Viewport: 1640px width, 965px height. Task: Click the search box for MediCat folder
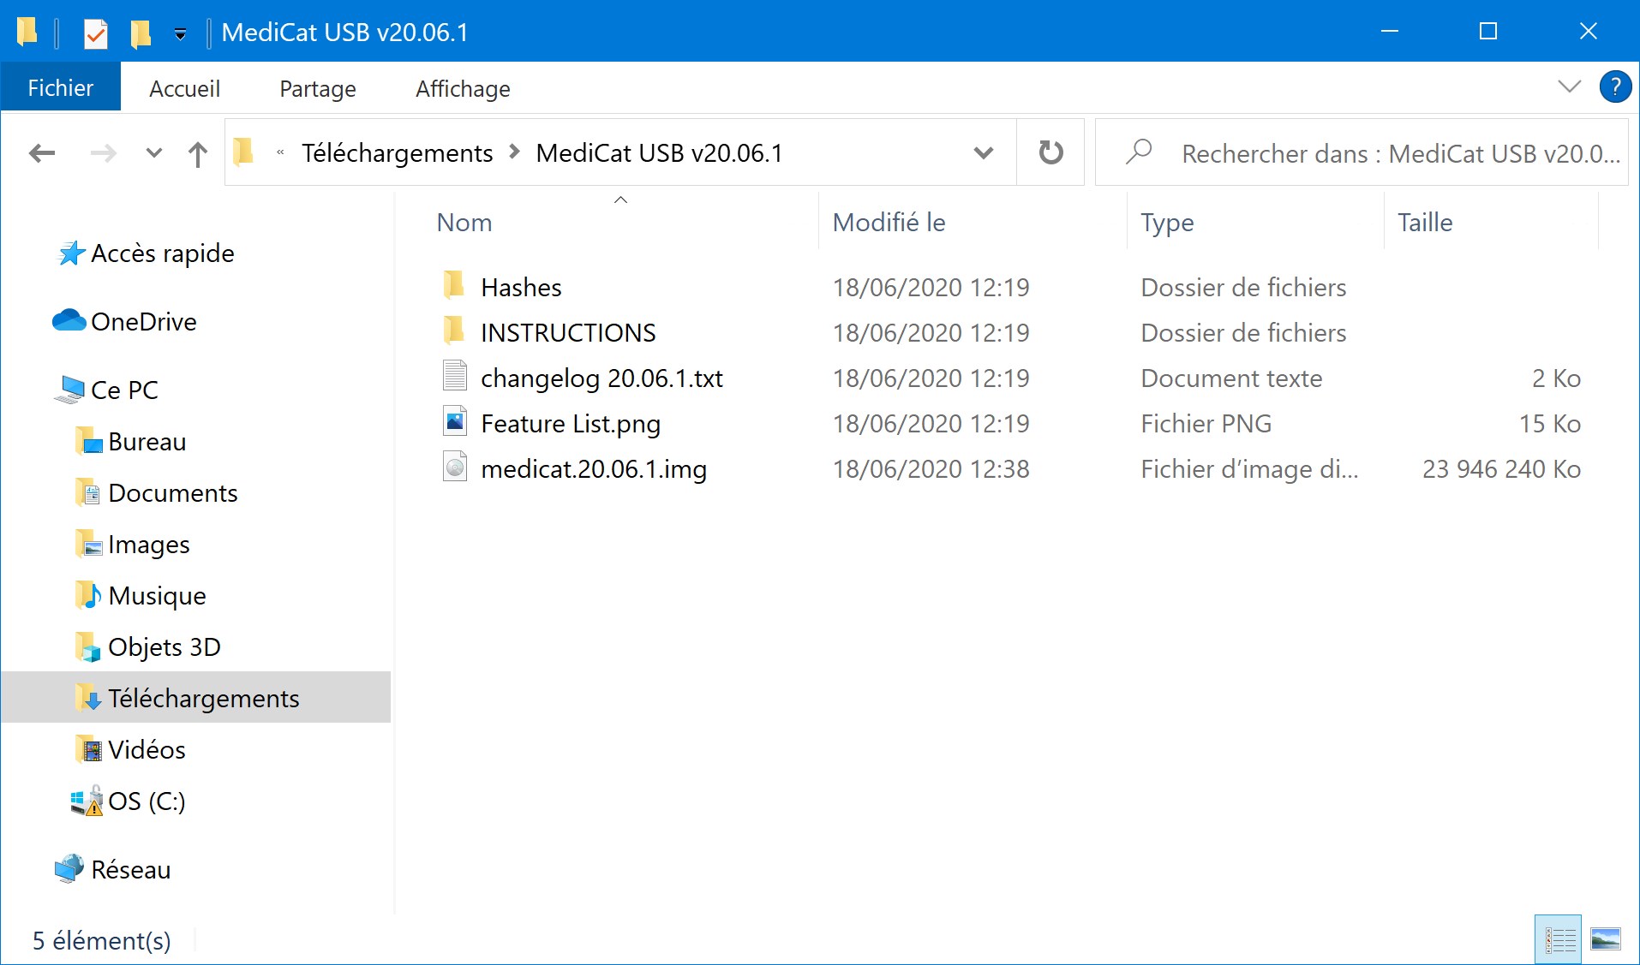tap(1362, 152)
